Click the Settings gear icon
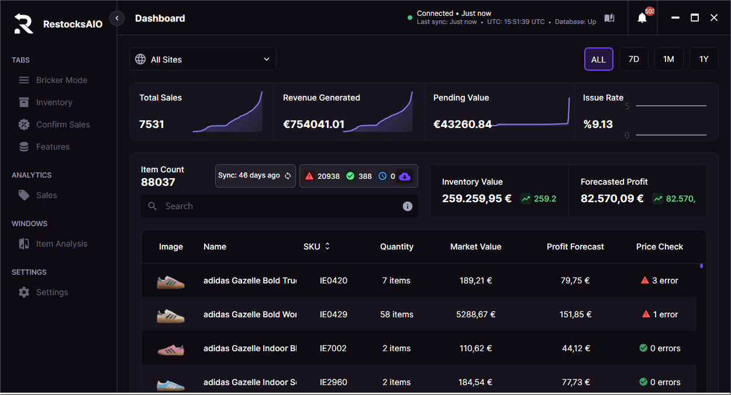Image resolution: width=731 pixels, height=395 pixels. [x=24, y=292]
